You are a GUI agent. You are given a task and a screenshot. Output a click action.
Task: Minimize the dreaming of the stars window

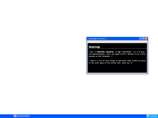140,39
